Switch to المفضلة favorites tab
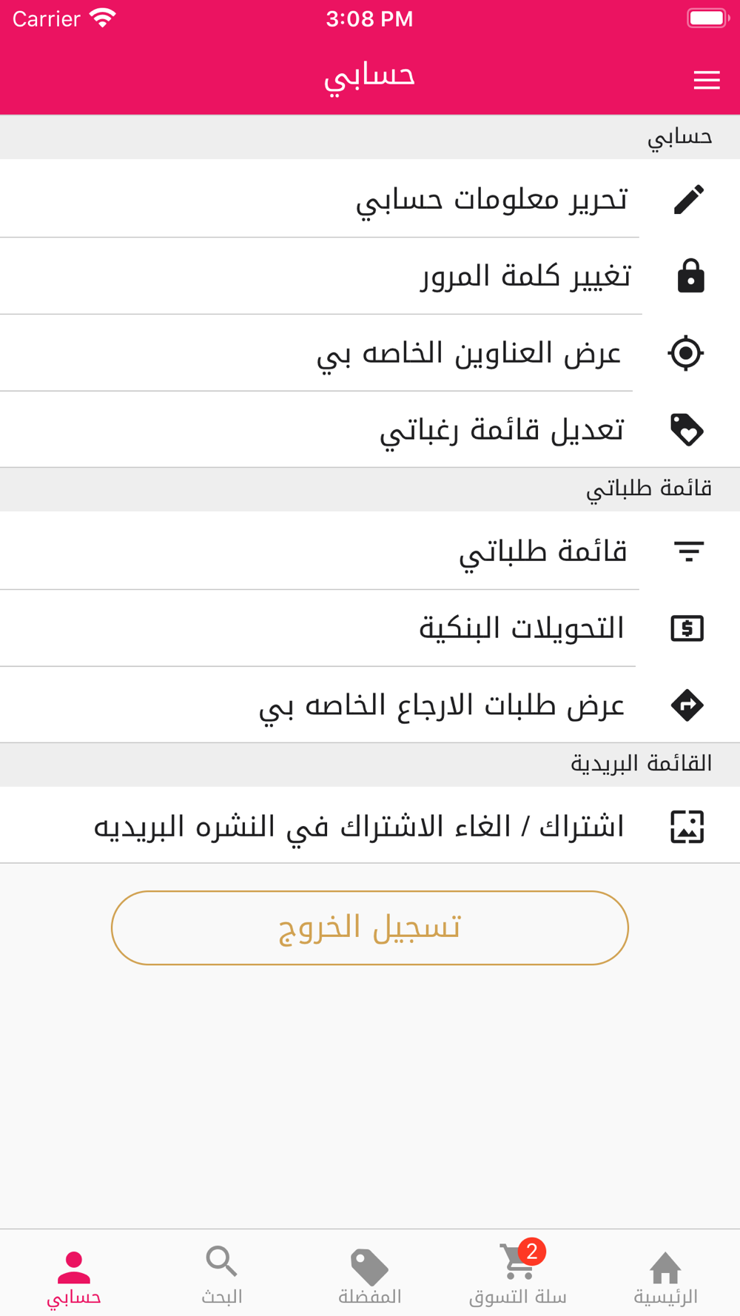Image resolution: width=740 pixels, height=1316 pixels. click(369, 1278)
